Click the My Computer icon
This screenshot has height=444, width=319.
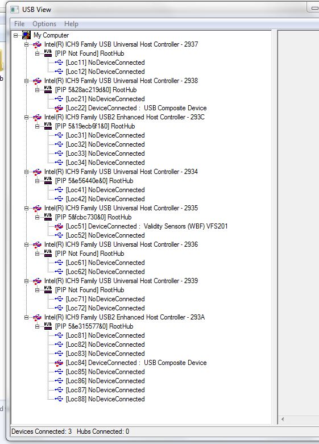coord(26,35)
